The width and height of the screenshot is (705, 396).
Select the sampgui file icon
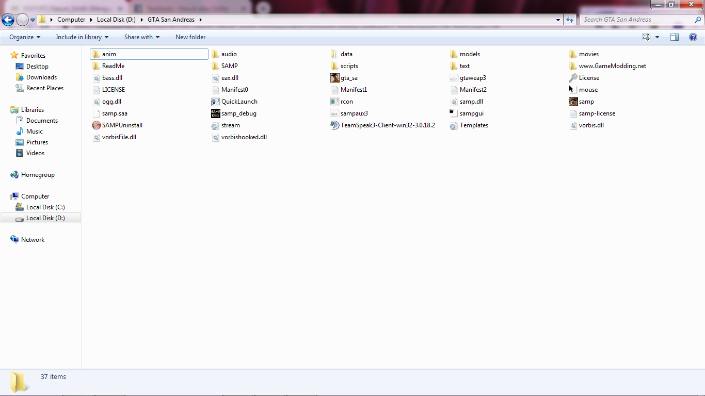pyautogui.click(x=454, y=113)
